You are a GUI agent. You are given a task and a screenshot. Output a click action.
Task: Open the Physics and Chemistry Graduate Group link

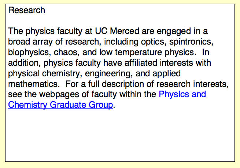[x=182, y=95]
